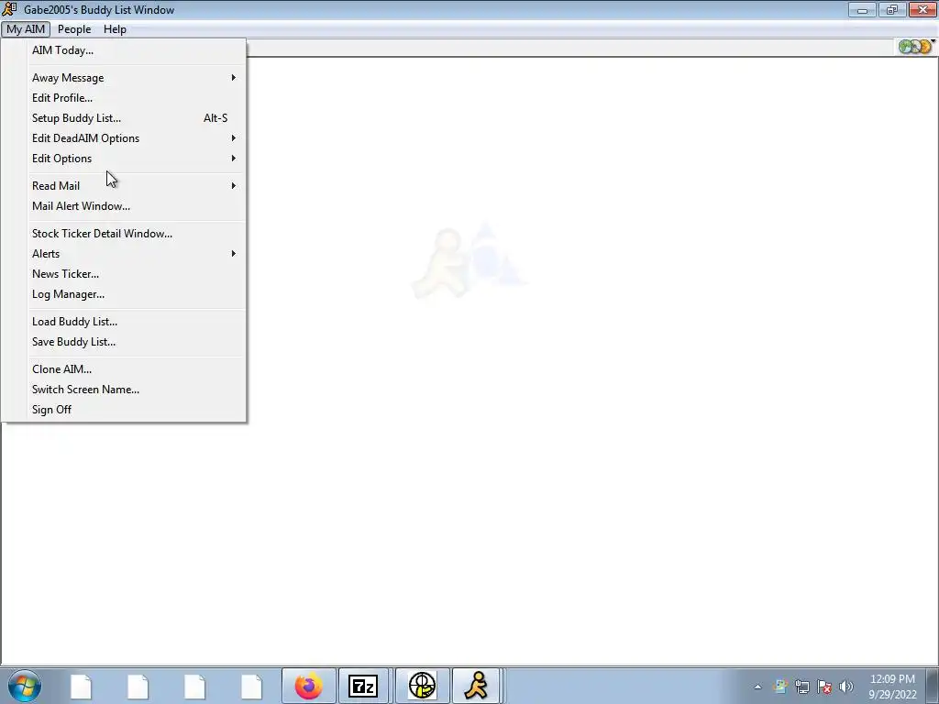Switch to Firefox in the taskbar
Screen dimensions: 939x704
pos(309,686)
